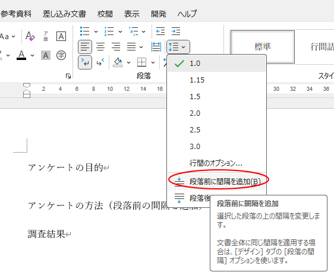This screenshot has height=275, width=334.
Task: Click the font color A button
Action: point(21,55)
